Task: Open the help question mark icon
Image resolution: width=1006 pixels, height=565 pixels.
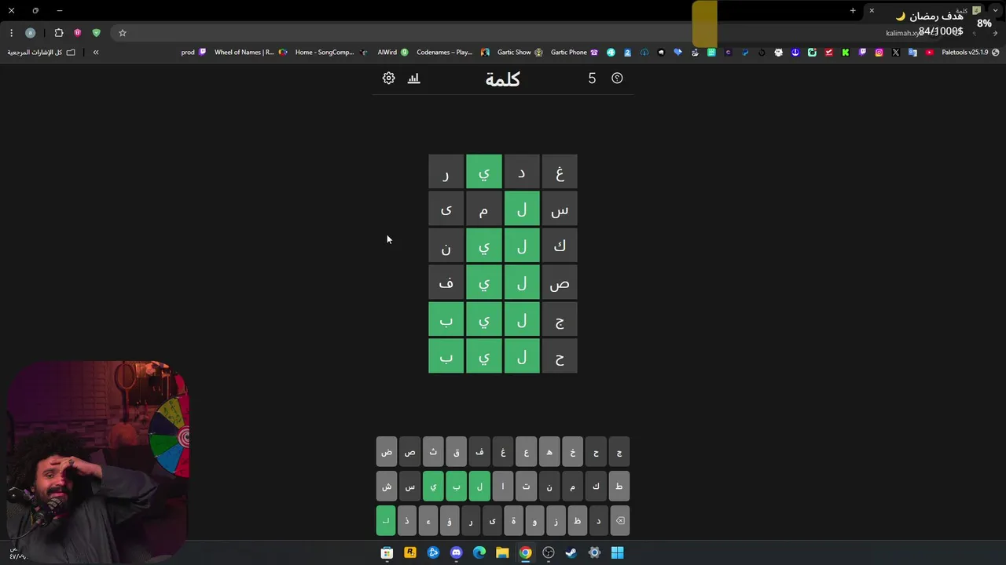Action: click(x=617, y=78)
